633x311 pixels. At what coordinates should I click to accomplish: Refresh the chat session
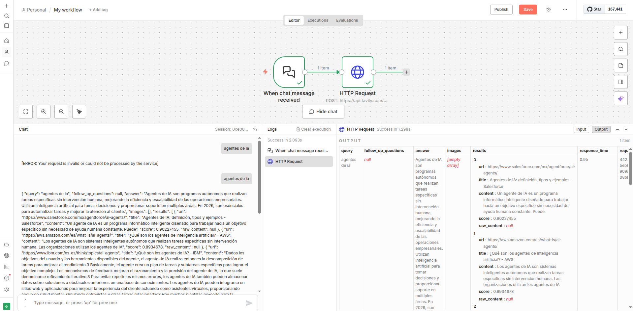coord(255,129)
